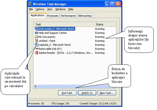This screenshot has height=110, width=157.
Task: Click the 'Commit Charge: 221216K' status entry
Action: click(98, 104)
